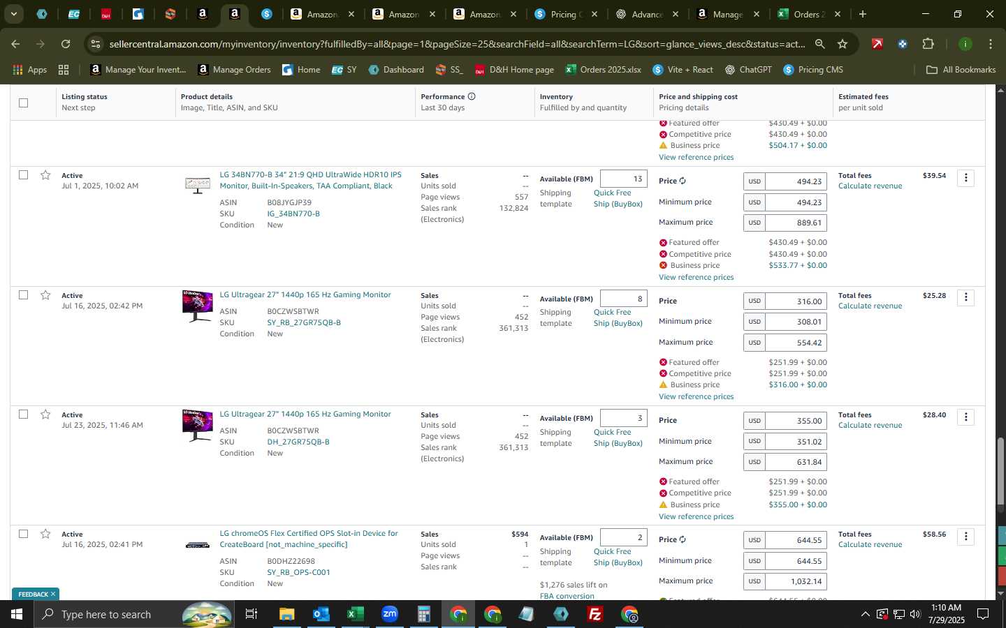Reload the Seller Central page

pos(66,44)
